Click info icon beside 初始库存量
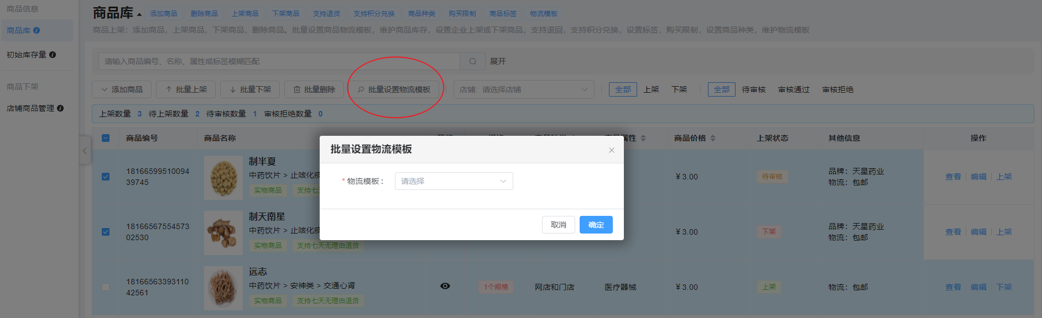The image size is (1042, 318). (x=53, y=55)
